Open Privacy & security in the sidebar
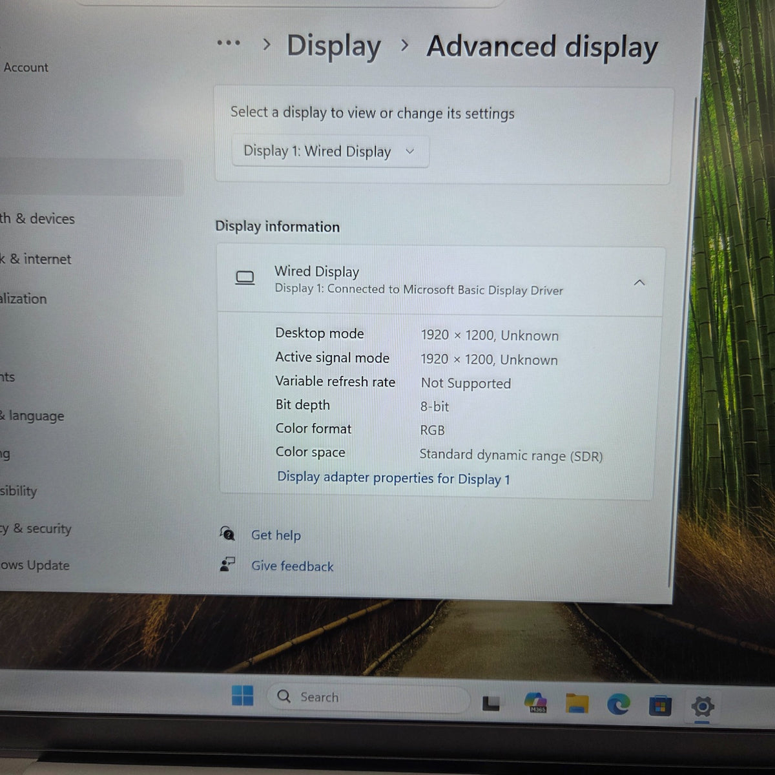The height and width of the screenshot is (775, 775). pyautogui.click(x=36, y=528)
